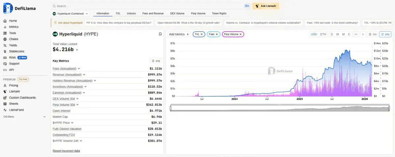Click the DefiLlama logo
This screenshot has height=157, width=395.
(20, 8)
